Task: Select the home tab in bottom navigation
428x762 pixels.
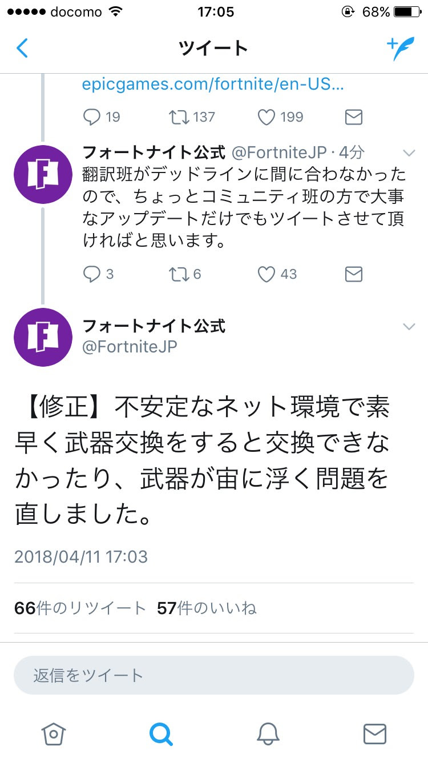Action: [53, 735]
